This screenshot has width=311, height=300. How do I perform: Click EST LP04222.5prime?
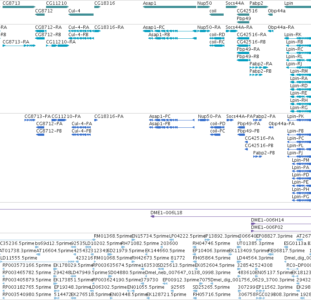187,236
